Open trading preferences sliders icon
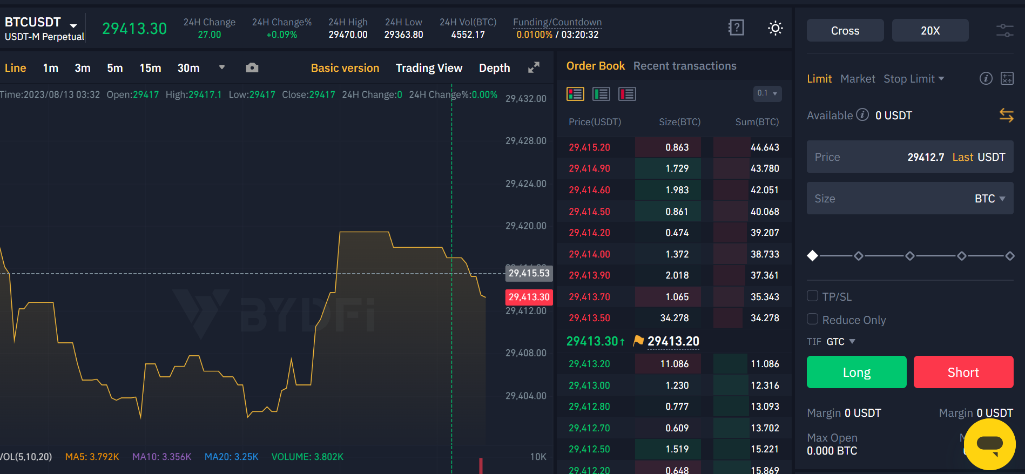 (x=1004, y=31)
